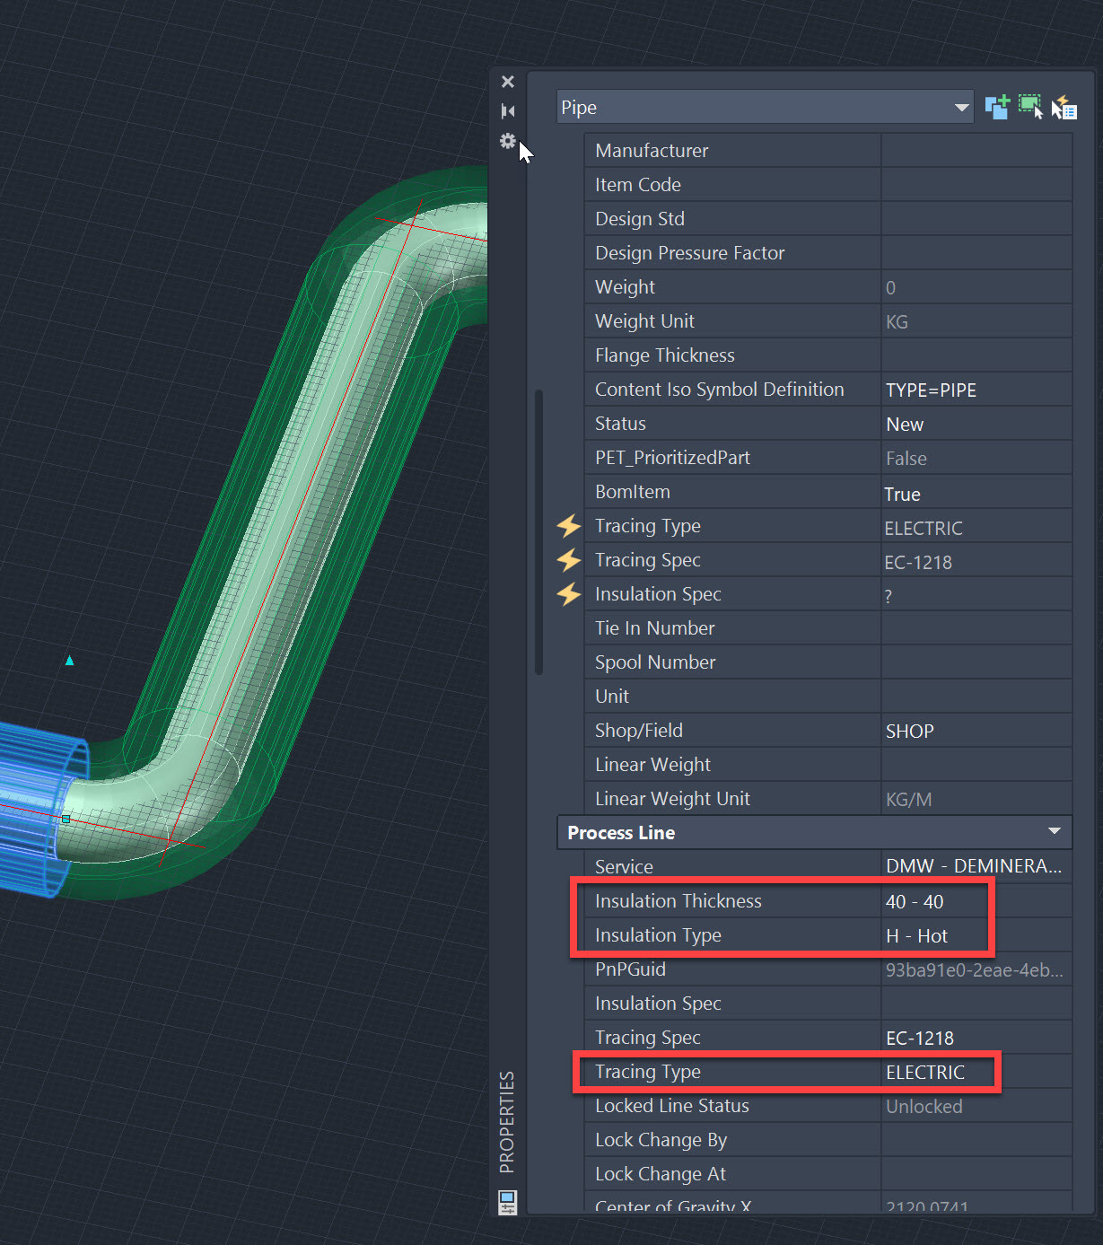Click the lightning icon beside Tracing Type
This screenshot has width=1103, height=1245.
coord(568,526)
